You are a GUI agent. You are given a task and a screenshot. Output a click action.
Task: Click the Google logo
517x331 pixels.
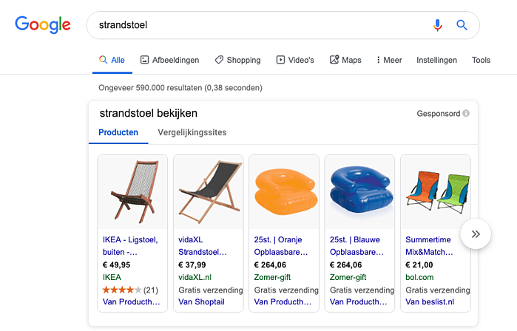[x=43, y=25]
